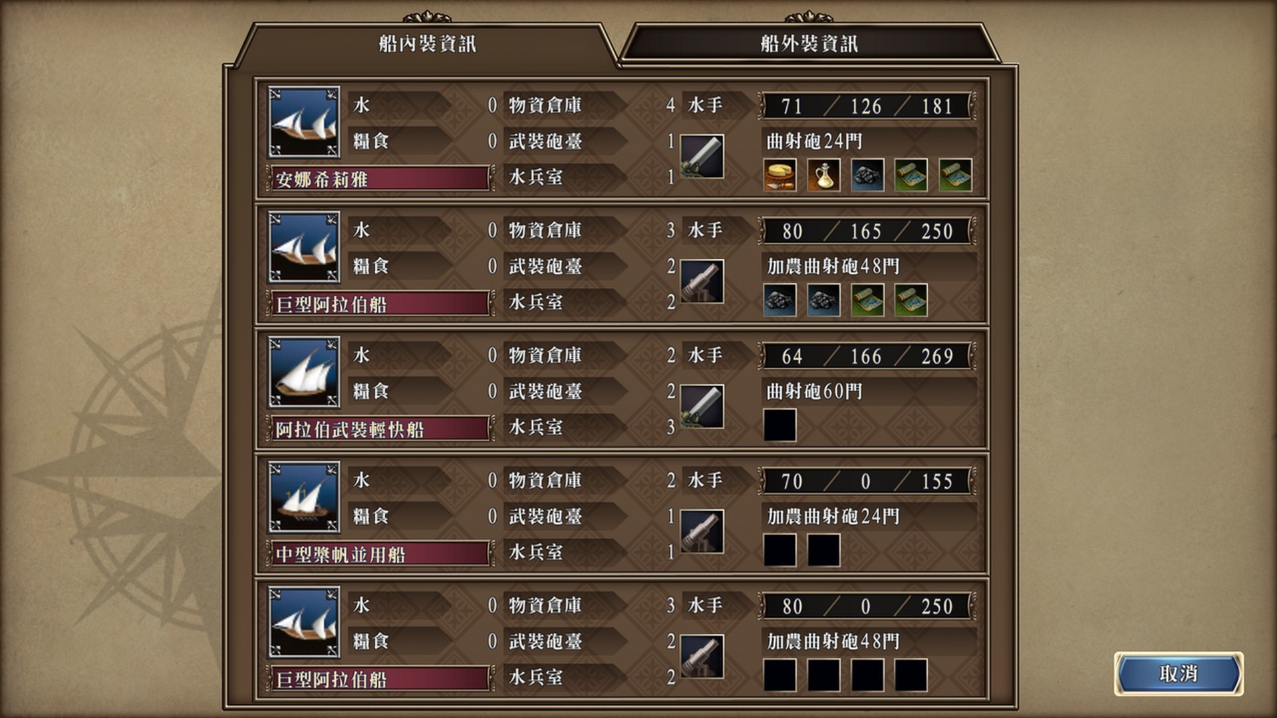Click the 曲射砲24門 cannon icon
Image resolution: width=1277 pixels, height=718 pixels.
point(702,156)
